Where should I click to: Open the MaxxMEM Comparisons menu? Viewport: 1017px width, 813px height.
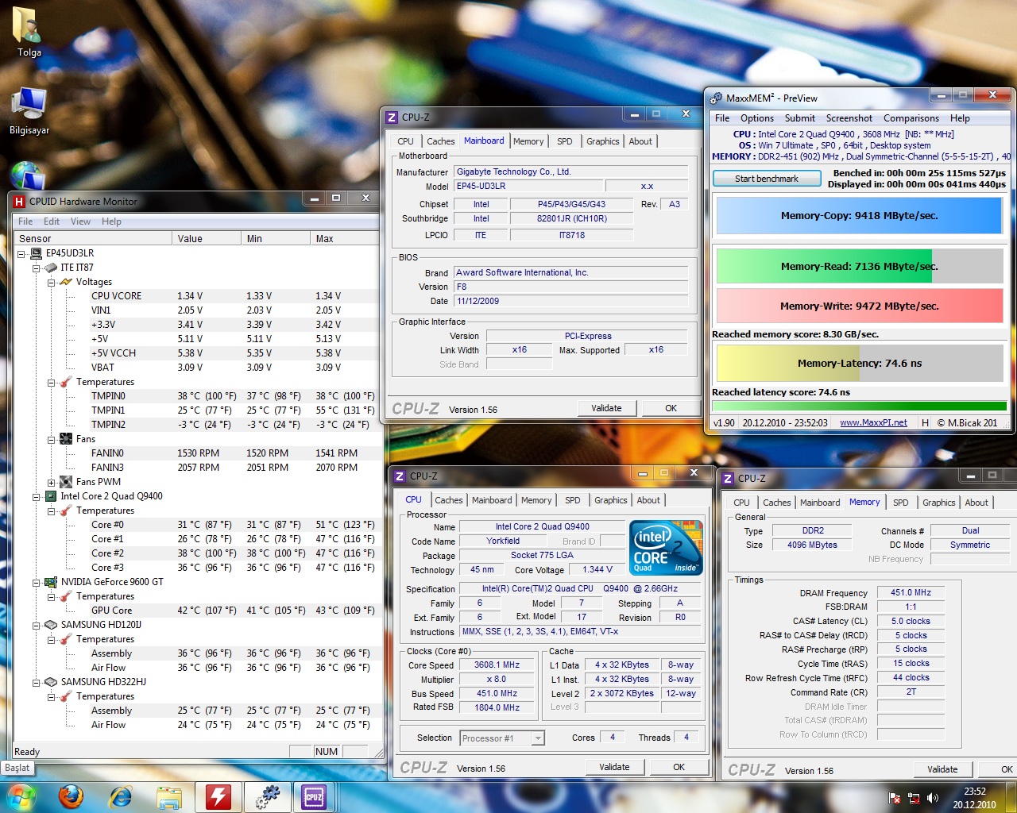point(911,118)
